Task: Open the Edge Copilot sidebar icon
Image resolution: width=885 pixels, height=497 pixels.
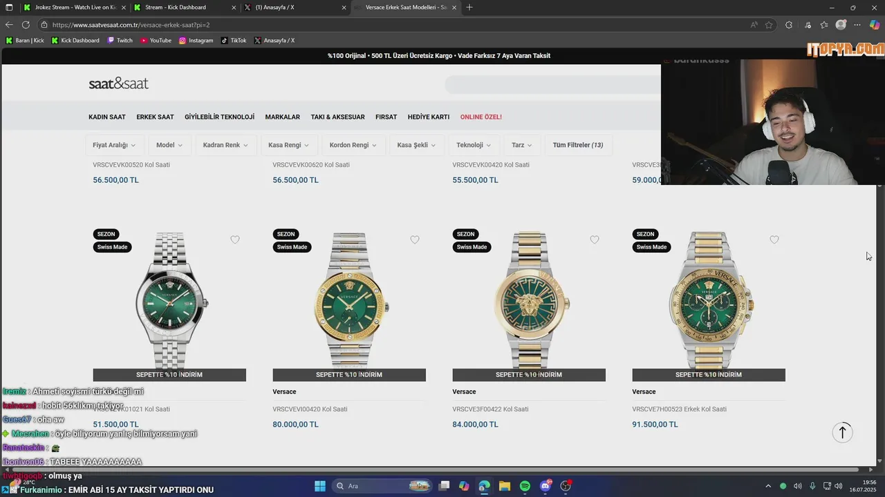Action: (875, 25)
